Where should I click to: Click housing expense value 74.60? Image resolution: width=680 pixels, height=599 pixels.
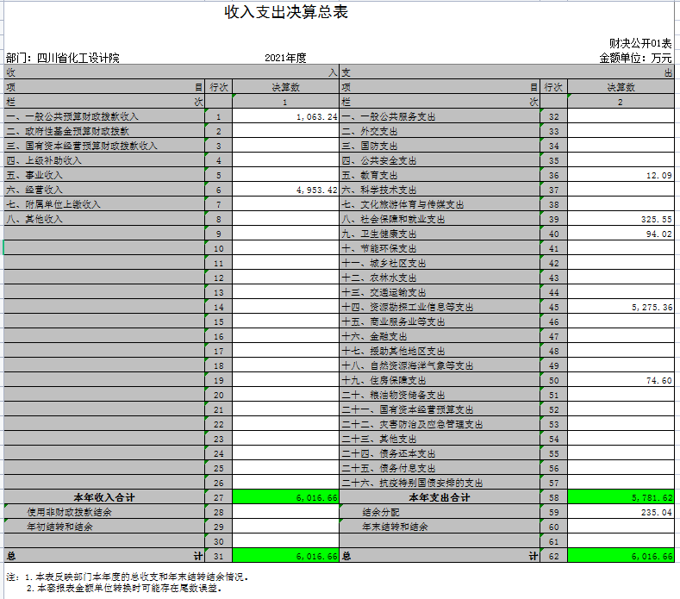pyautogui.click(x=621, y=380)
